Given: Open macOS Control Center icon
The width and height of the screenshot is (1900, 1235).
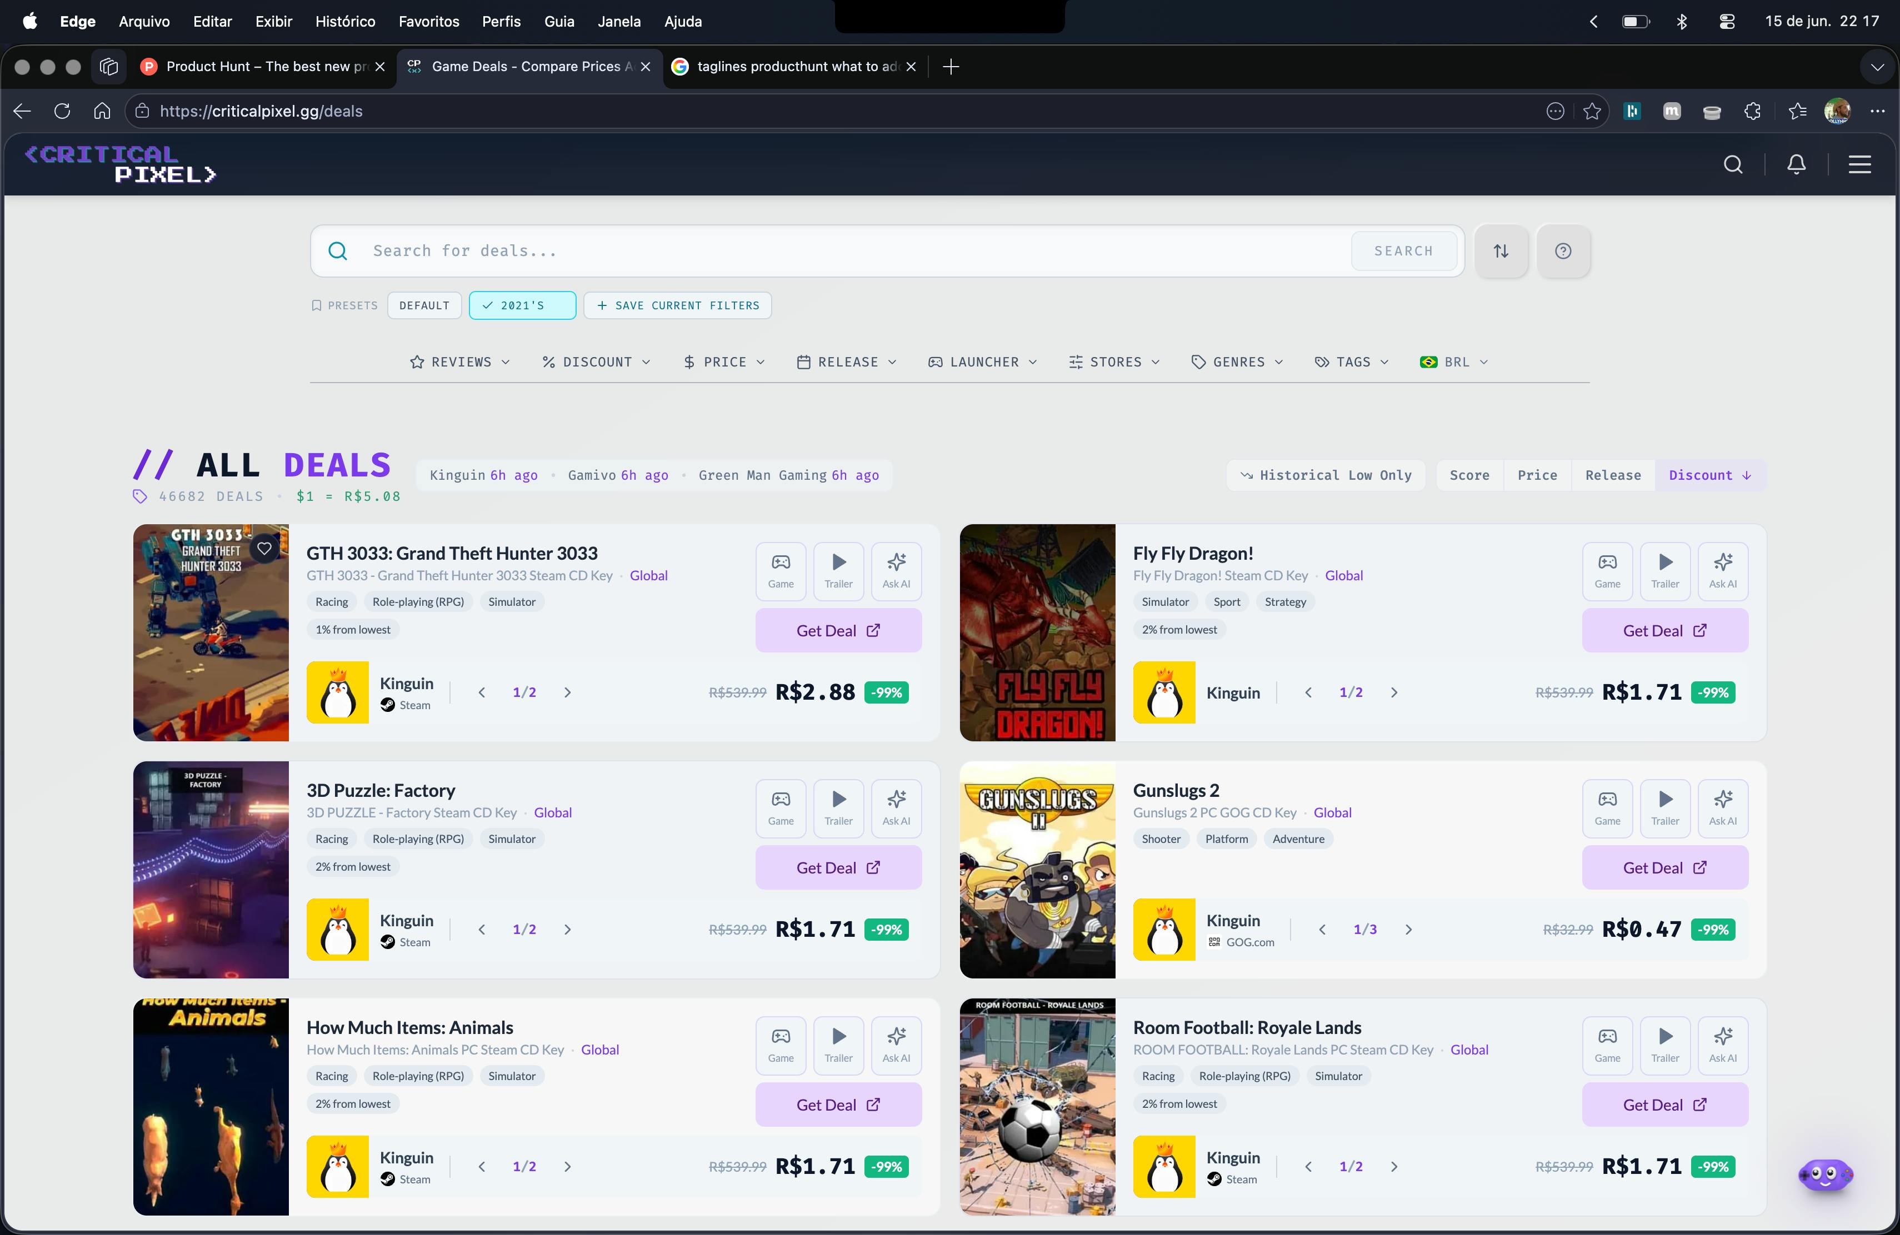Looking at the screenshot, I should pyautogui.click(x=1727, y=22).
